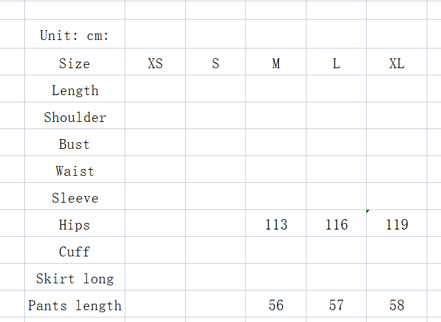Viewport: 441px width, 322px height.
Task: Click the 'Pants length' row label cell
Action: click(x=75, y=306)
